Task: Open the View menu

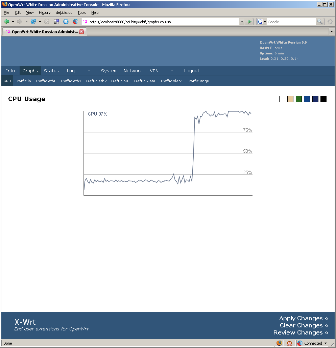Action: pyautogui.click(x=30, y=13)
